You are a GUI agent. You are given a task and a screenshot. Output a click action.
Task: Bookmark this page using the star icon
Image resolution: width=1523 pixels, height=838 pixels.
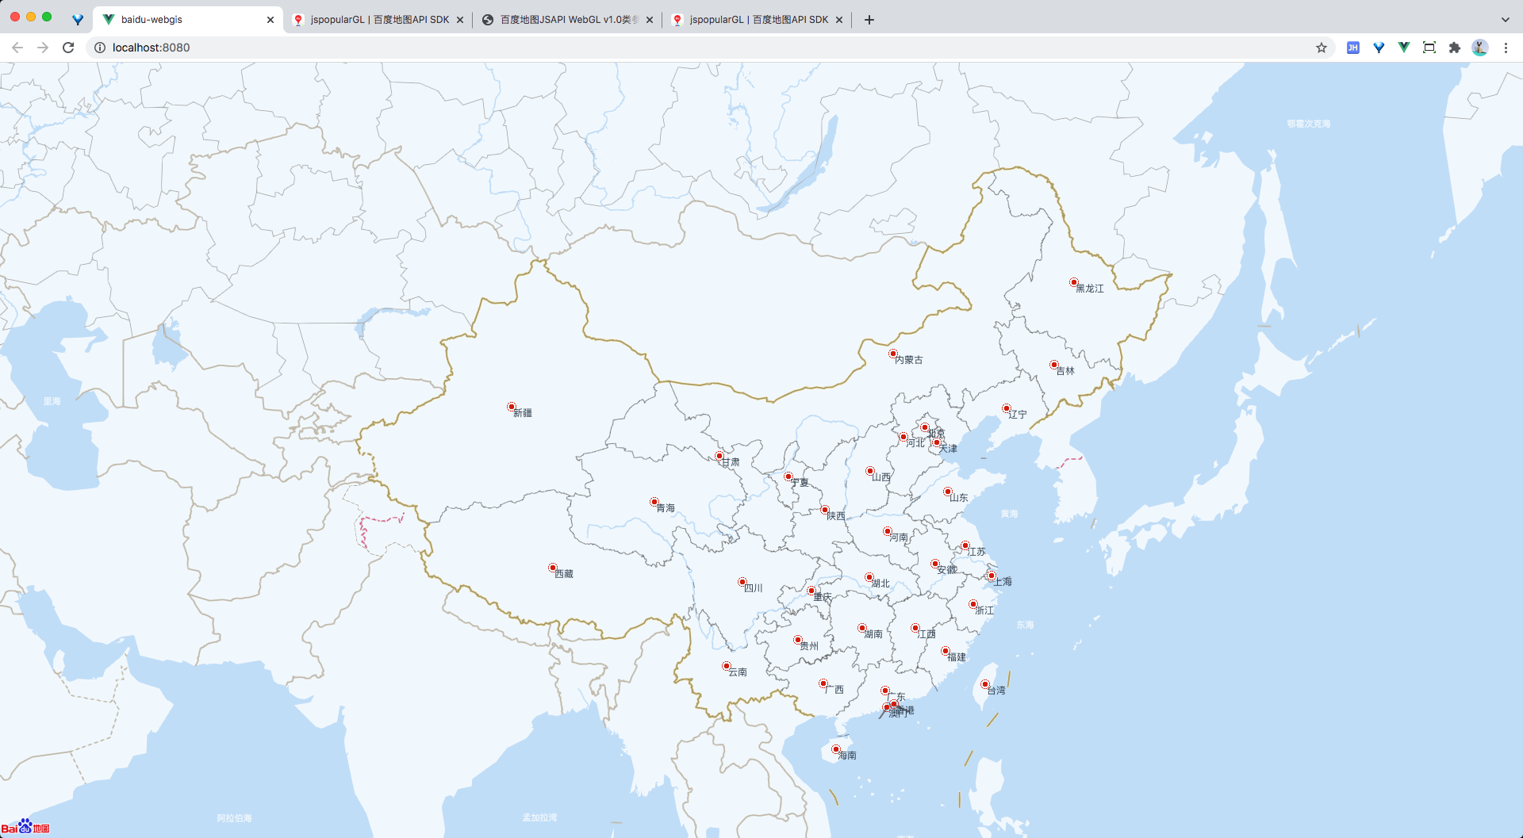(1322, 48)
